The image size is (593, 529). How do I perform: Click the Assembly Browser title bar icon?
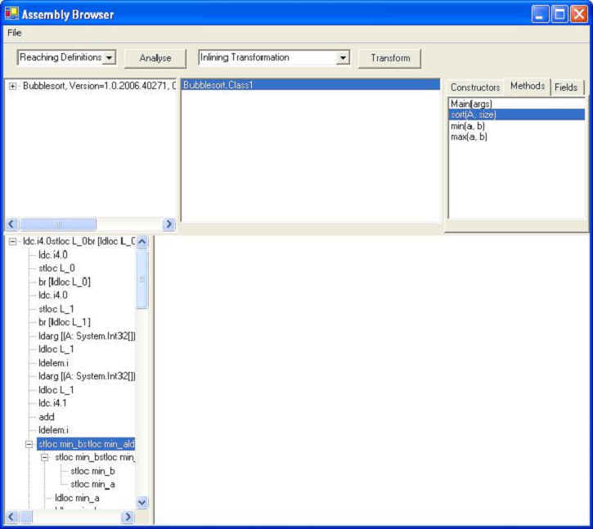coord(11,14)
